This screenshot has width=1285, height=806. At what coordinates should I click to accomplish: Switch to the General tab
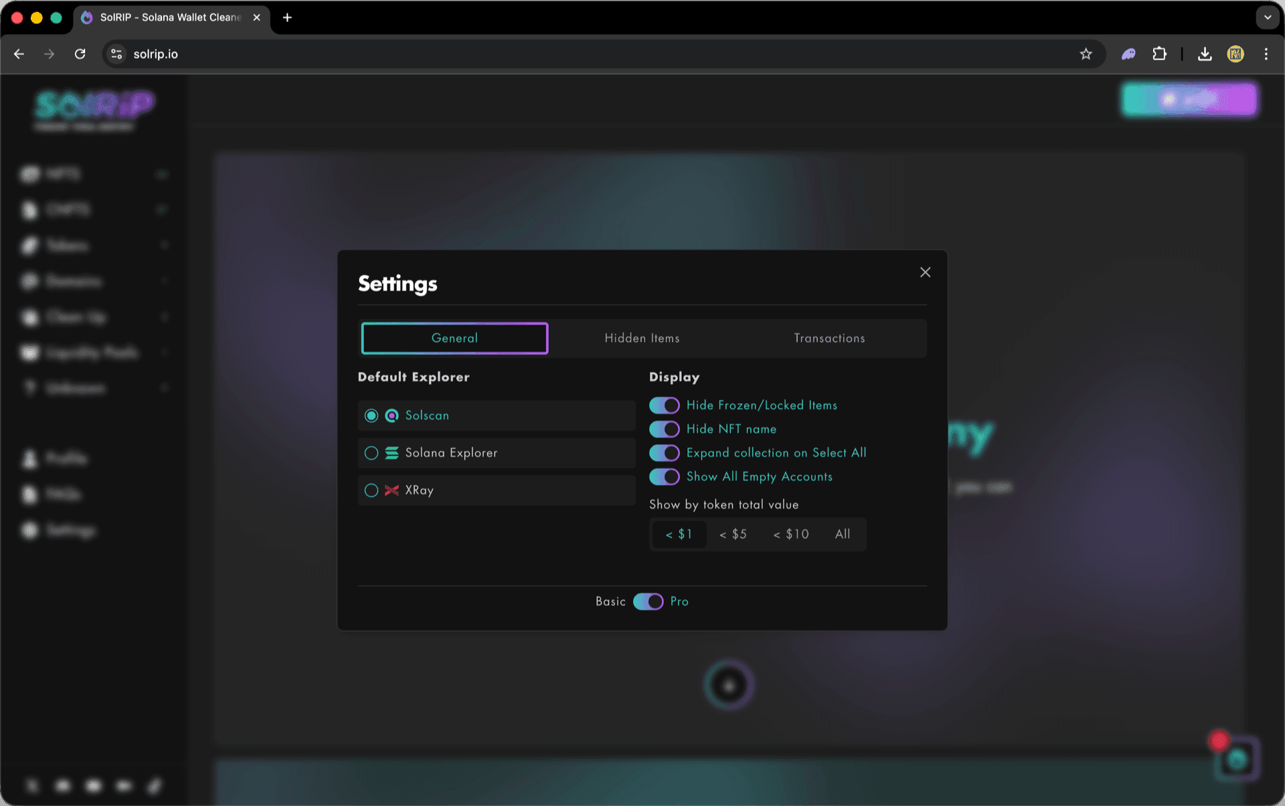click(x=454, y=338)
